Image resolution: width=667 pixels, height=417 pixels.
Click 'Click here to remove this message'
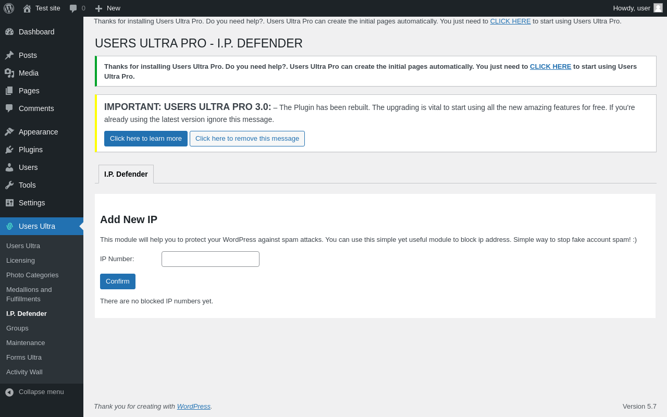pyautogui.click(x=247, y=139)
